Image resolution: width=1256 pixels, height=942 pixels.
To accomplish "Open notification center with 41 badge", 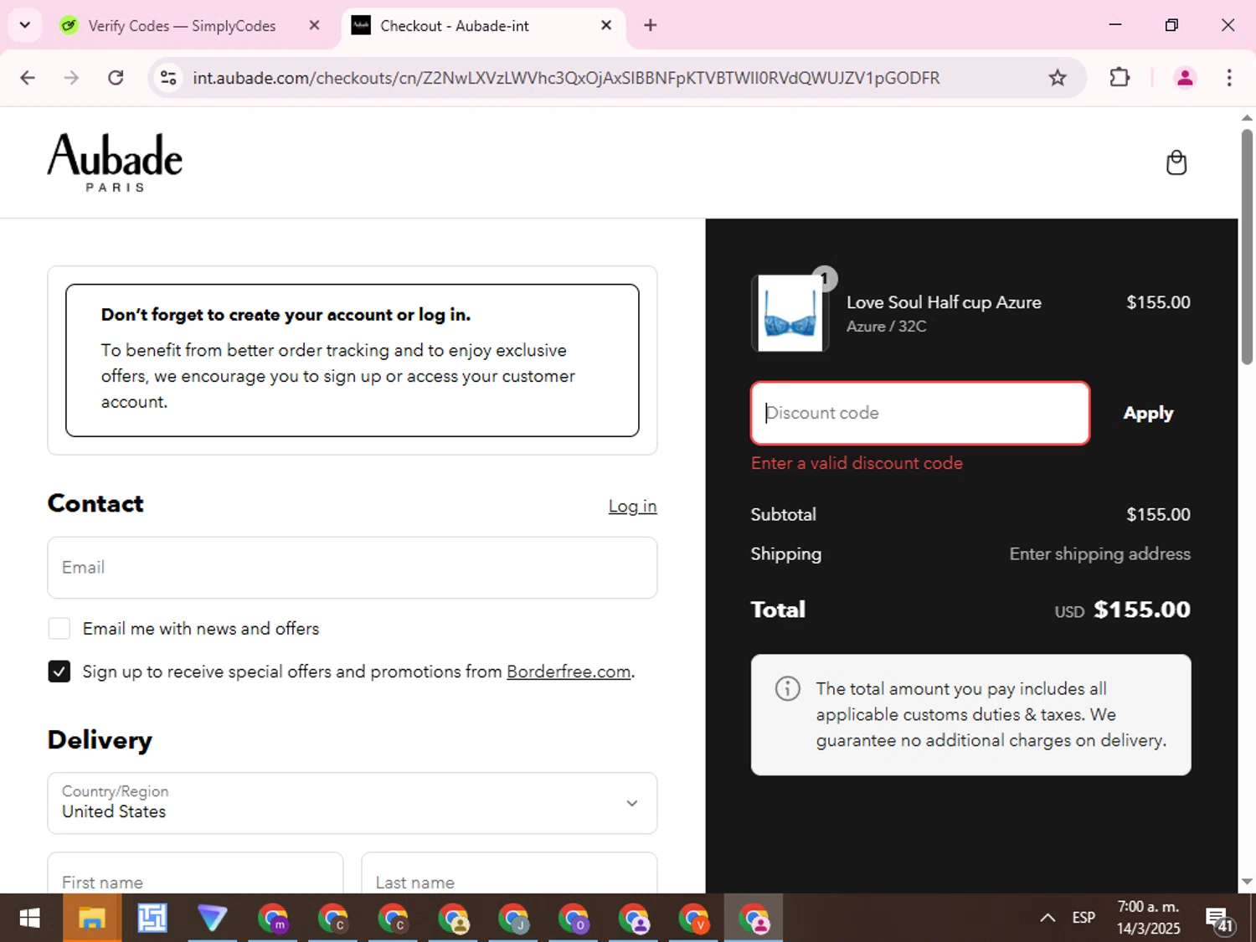I will coord(1219,919).
